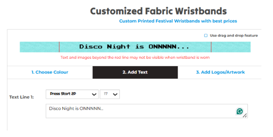This screenshot has height=137, width=273.
Task: Click the Customized Fabric Wristbands heading
Action: coord(158,11)
